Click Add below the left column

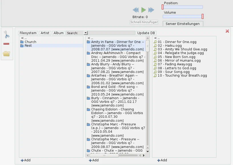pos(26,160)
